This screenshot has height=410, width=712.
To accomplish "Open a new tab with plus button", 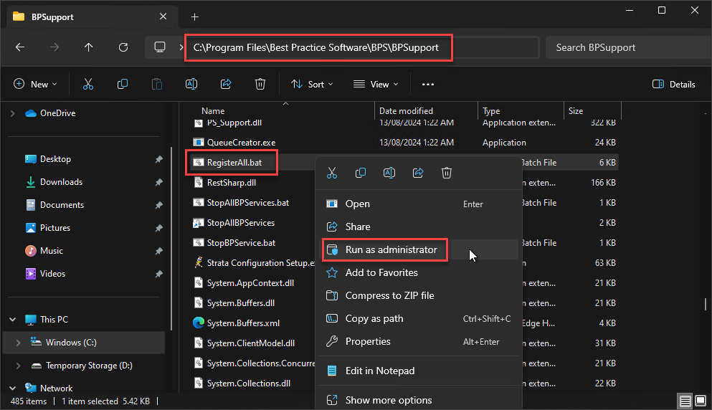I will coord(195,16).
